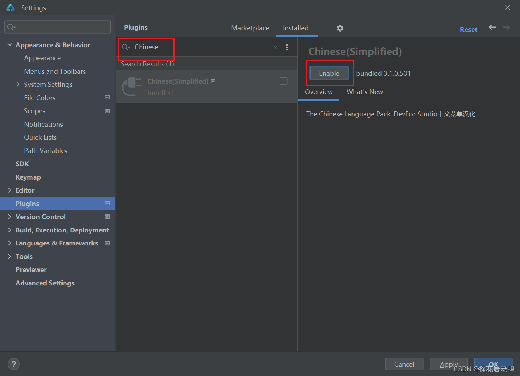
Task: Expand the Editor section
Action: [10, 190]
